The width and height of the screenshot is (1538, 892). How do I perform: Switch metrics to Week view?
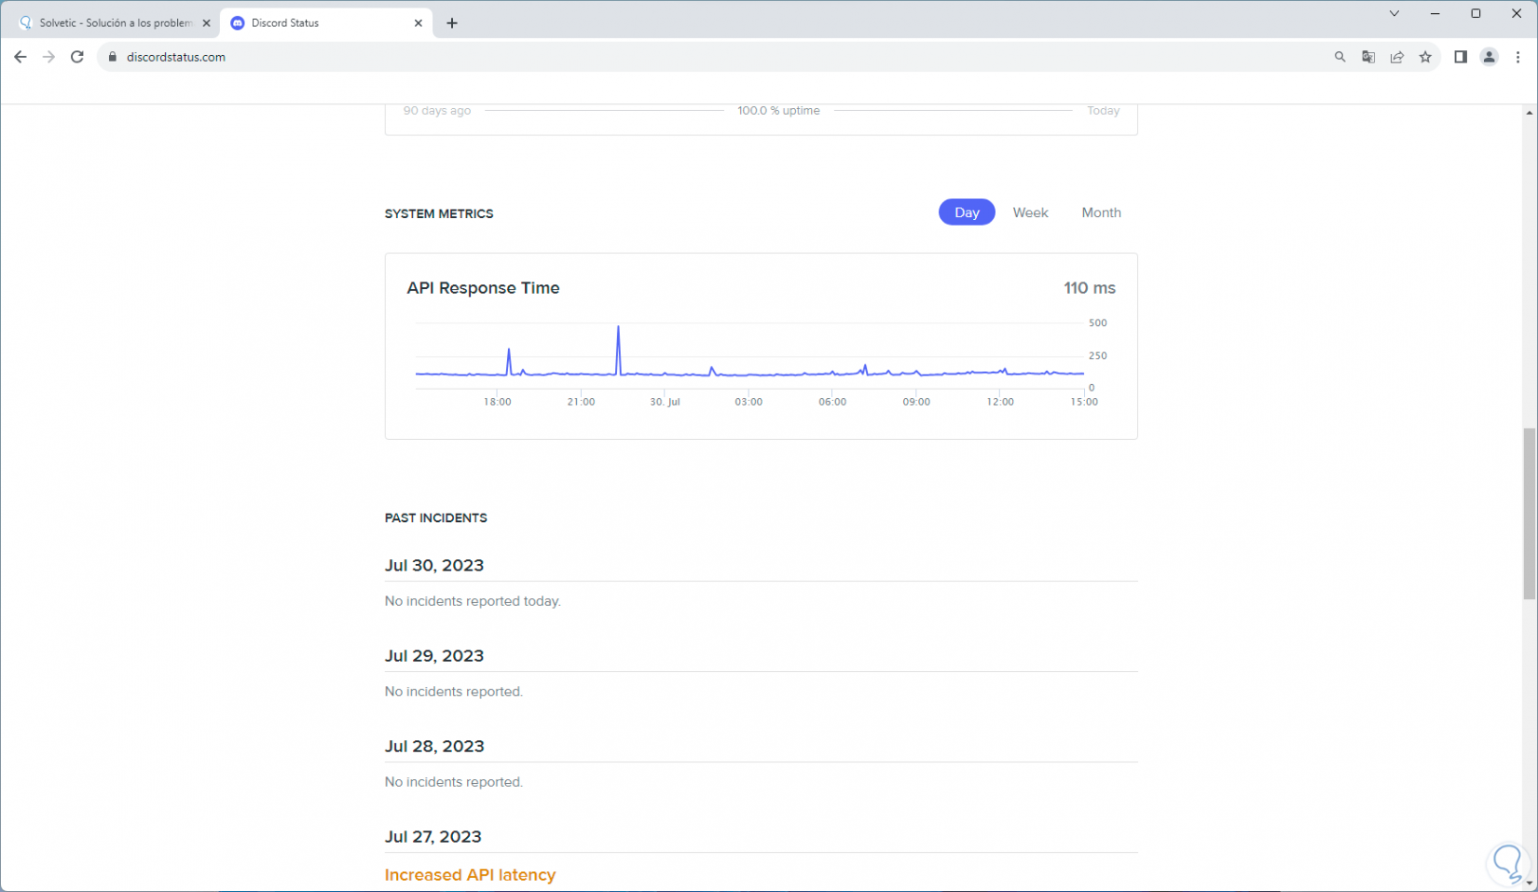tap(1030, 213)
